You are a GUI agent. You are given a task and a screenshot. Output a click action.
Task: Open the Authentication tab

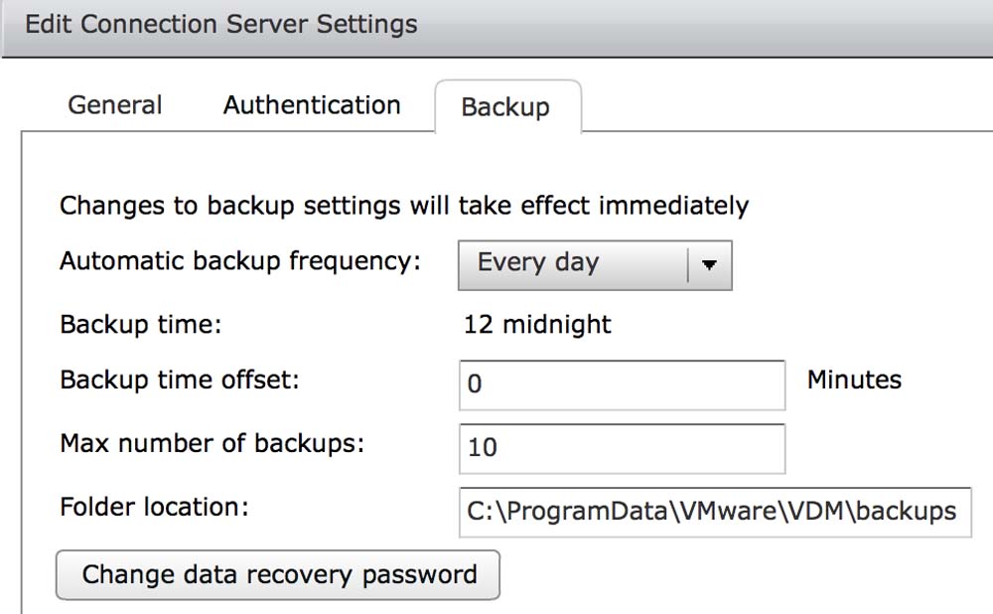point(312,105)
